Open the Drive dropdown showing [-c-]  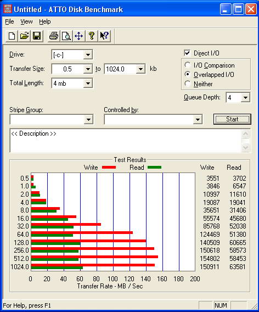point(88,54)
